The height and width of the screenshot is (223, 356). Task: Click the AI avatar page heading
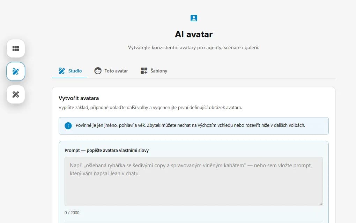[x=194, y=34]
